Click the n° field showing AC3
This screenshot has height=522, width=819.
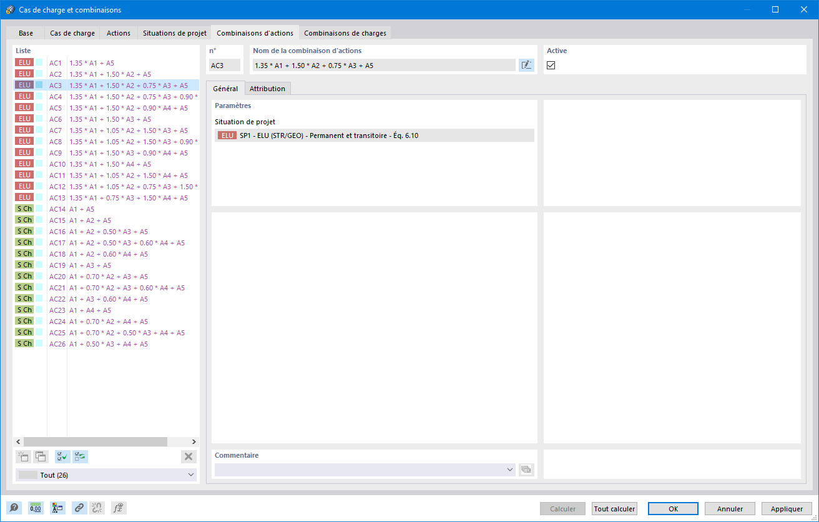224,65
